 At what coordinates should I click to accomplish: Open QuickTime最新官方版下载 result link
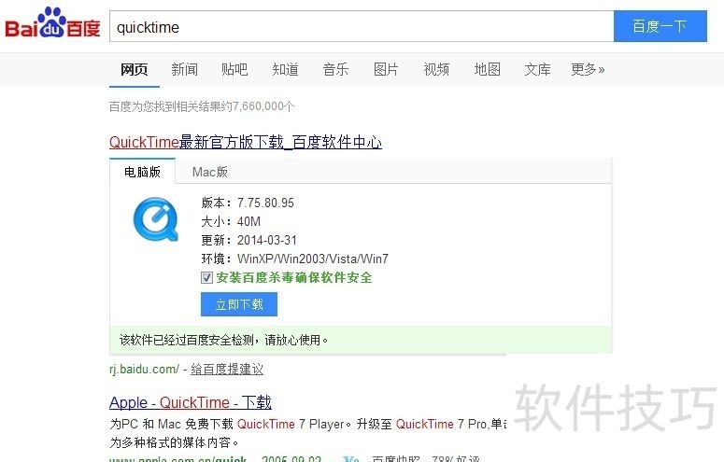click(x=246, y=142)
